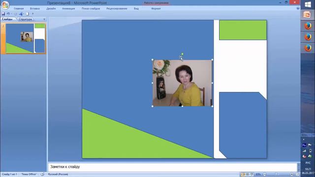Image resolution: width=315 pixels, height=177 pixels.
Task: Click the Тема Office status bar entry
Action: click(x=29, y=174)
